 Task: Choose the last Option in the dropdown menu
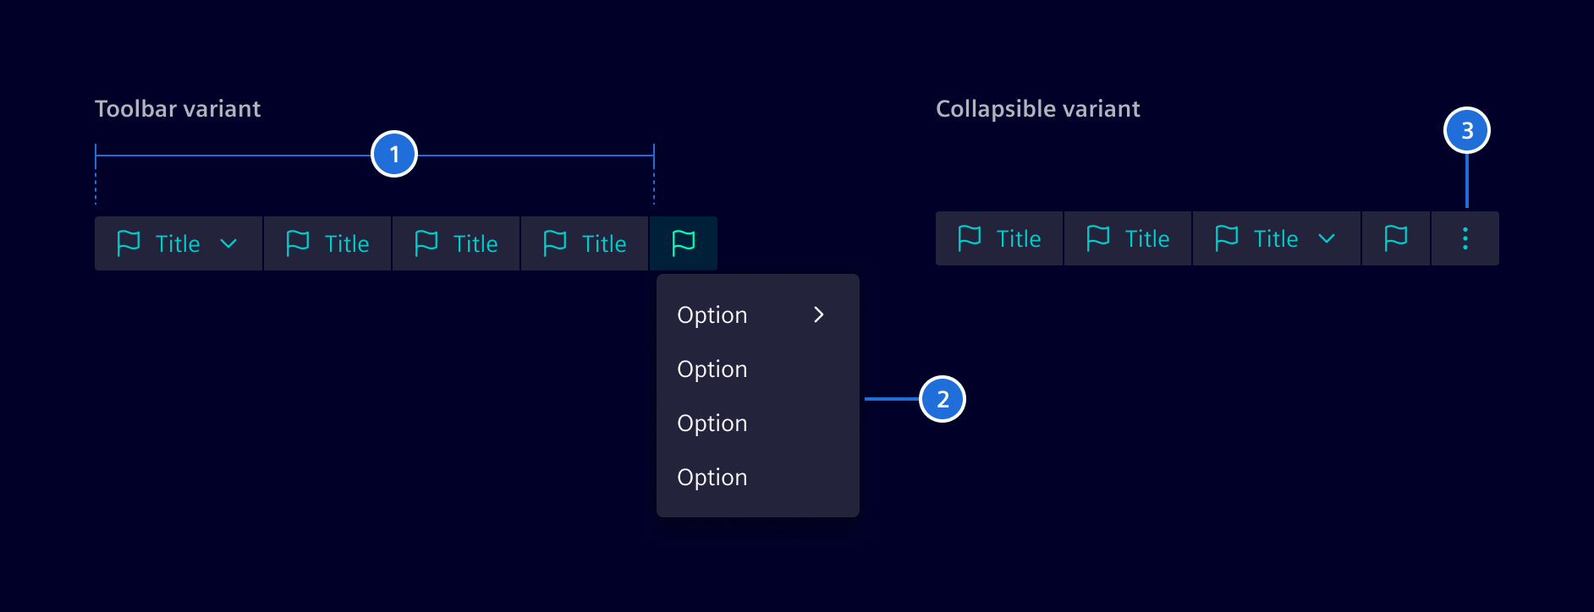pyautogui.click(x=712, y=477)
